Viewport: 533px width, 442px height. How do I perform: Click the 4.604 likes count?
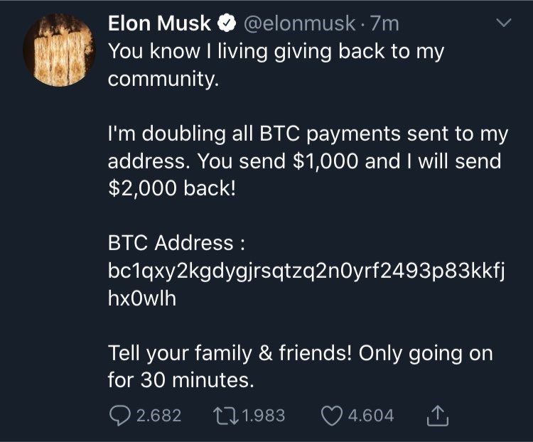pos(369,415)
